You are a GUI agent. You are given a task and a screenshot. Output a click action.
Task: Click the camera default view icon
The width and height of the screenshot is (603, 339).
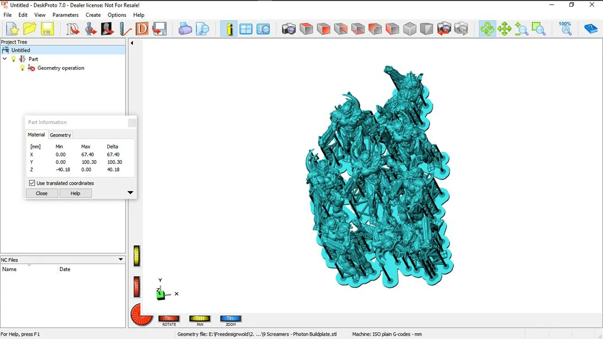pyautogui.click(x=289, y=29)
